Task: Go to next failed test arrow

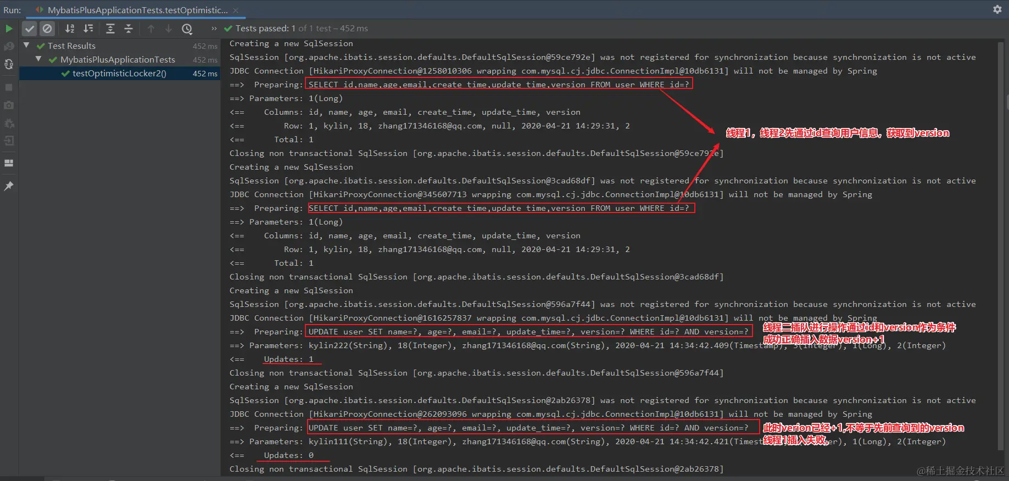Action: [x=169, y=29]
